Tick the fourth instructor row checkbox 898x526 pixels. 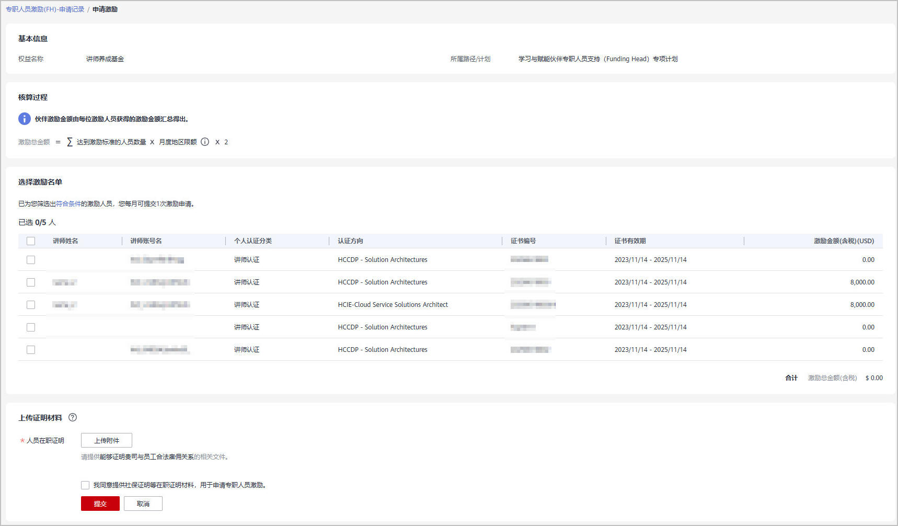pyautogui.click(x=31, y=327)
